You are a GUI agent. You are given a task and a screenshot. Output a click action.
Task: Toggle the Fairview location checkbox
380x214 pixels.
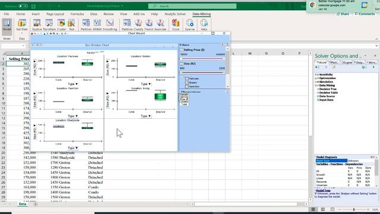186,78
